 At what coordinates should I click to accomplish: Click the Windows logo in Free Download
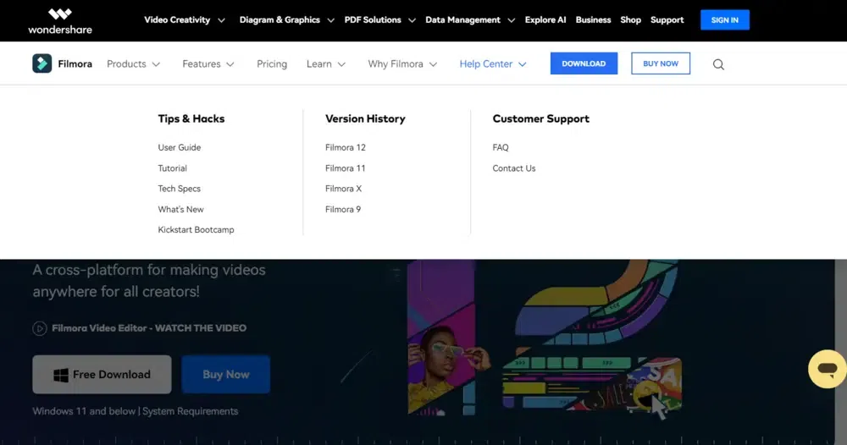pyautogui.click(x=61, y=375)
